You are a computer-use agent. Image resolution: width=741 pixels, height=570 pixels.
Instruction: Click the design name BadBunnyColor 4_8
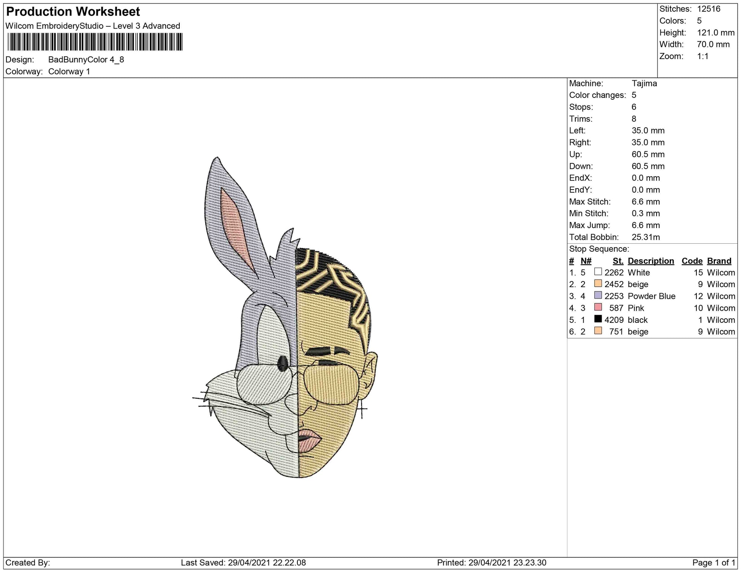(86, 60)
